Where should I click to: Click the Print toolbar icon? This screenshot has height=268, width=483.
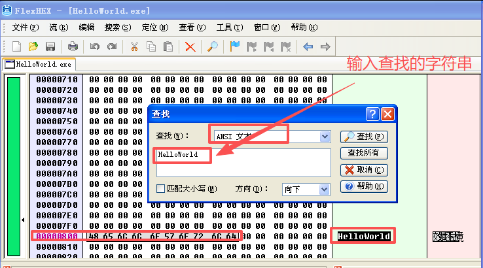pos(73,47)
